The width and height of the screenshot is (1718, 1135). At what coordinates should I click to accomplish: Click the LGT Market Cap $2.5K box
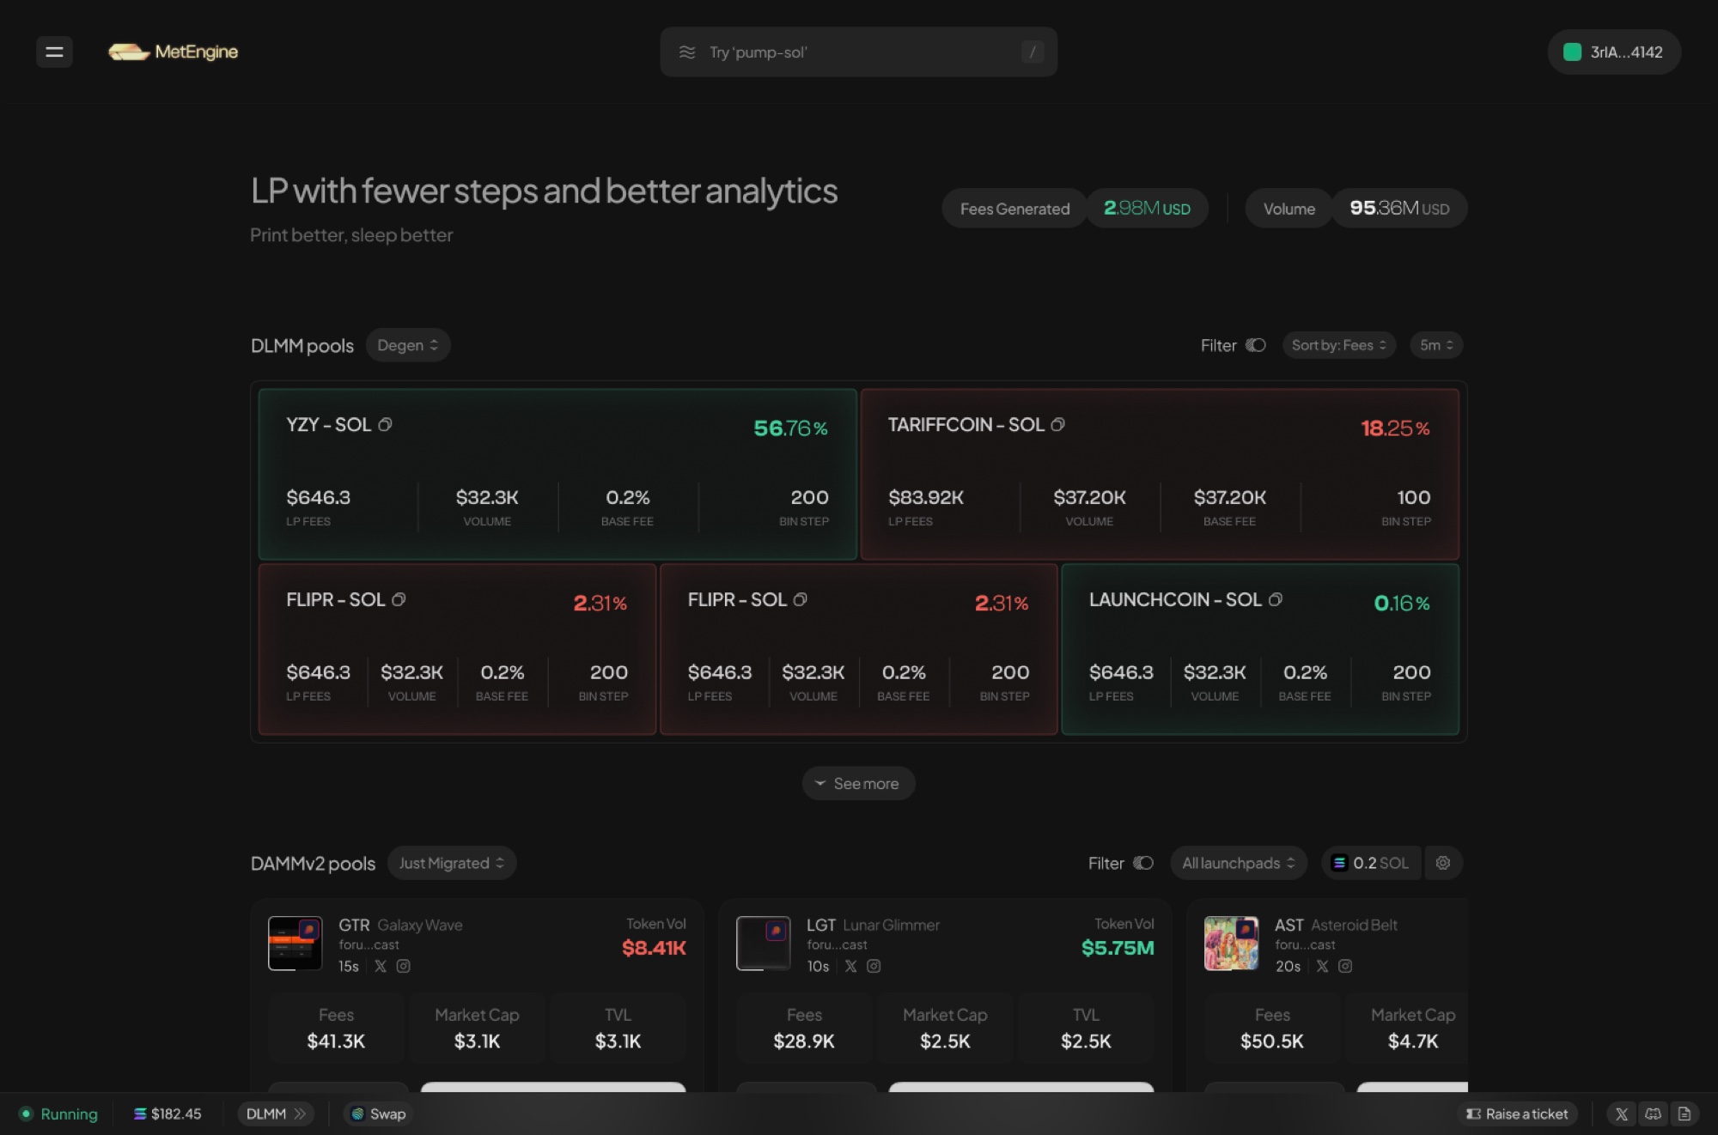[x=945, y=1029]
